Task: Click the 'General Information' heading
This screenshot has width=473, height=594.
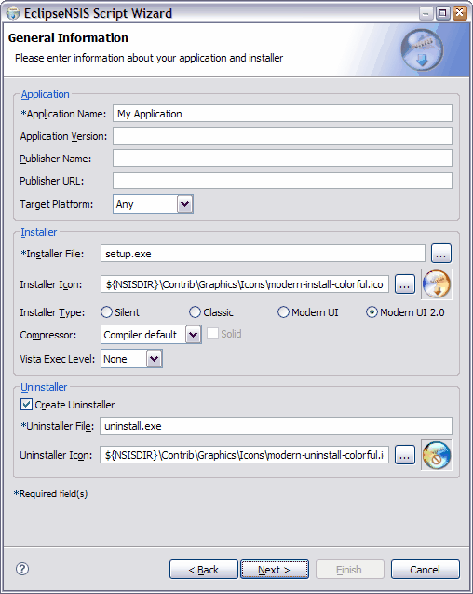Action: click(68, 37)
